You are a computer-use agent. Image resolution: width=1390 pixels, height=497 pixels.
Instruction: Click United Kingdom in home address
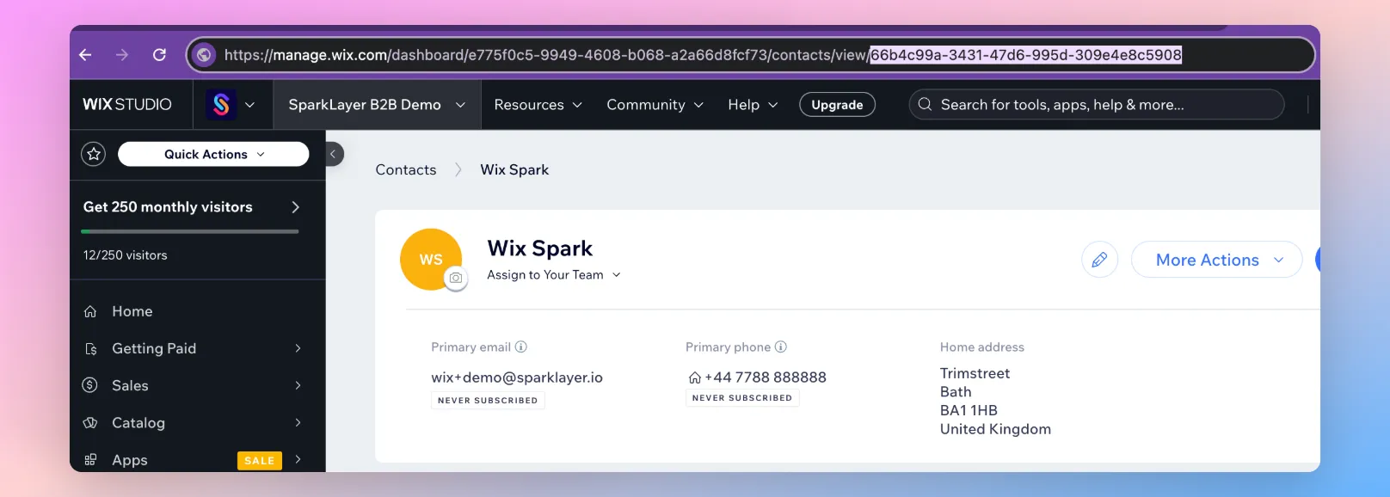995,429
